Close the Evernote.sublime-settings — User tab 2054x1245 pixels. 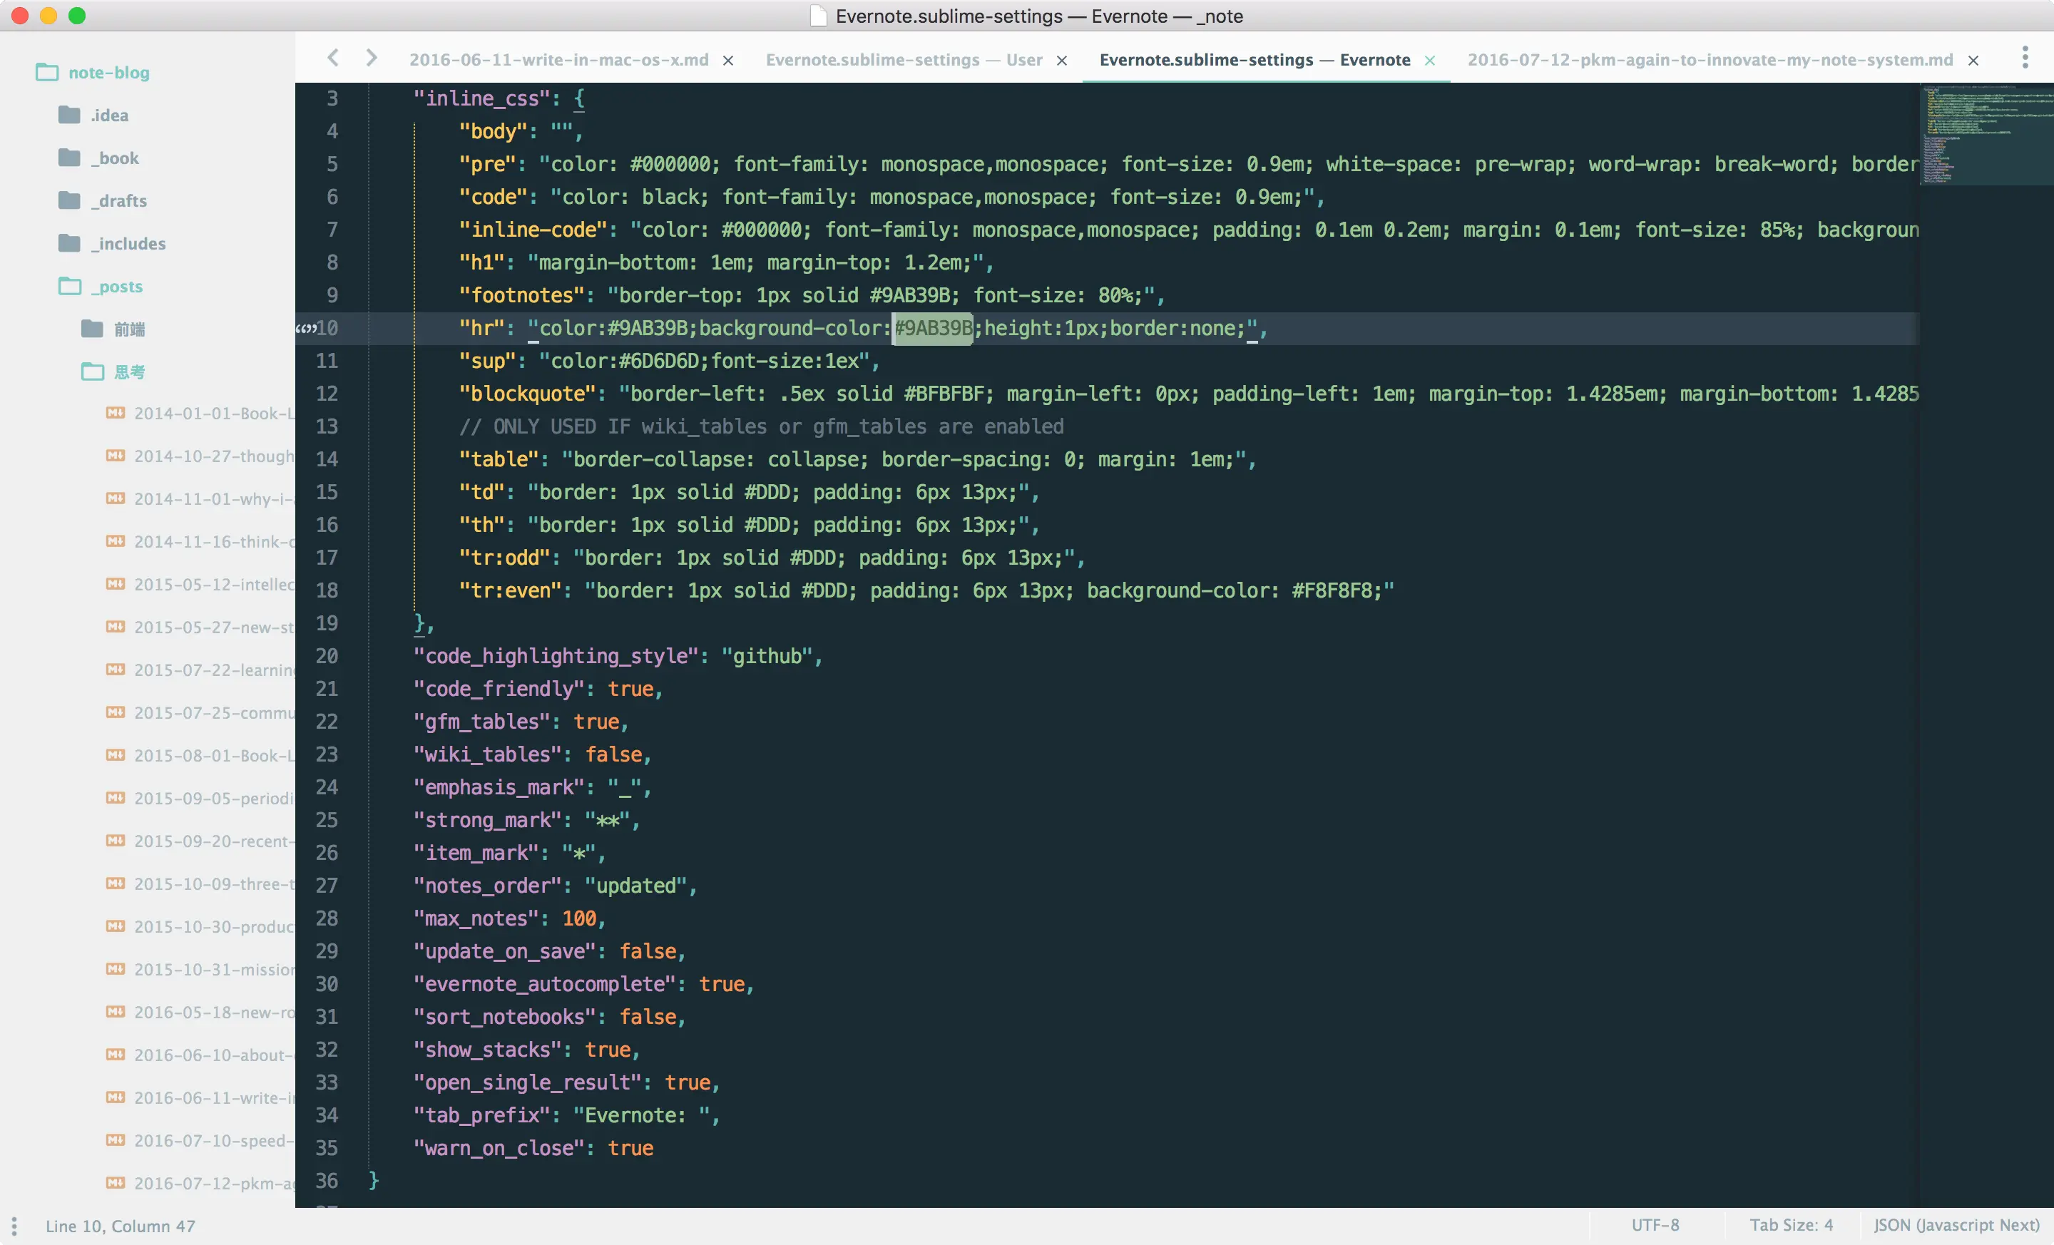[x=1062, y=60]
